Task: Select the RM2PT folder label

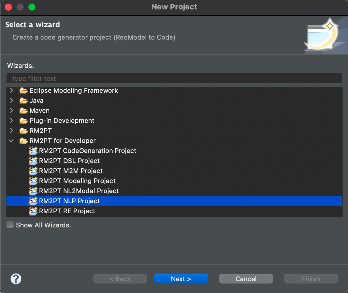Action: tap(40, 131)
